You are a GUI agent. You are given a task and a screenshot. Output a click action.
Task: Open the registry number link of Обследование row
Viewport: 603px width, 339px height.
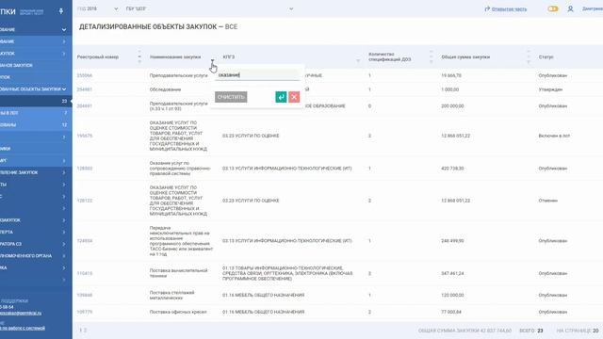pyautogui.click(x=85, y=89)
